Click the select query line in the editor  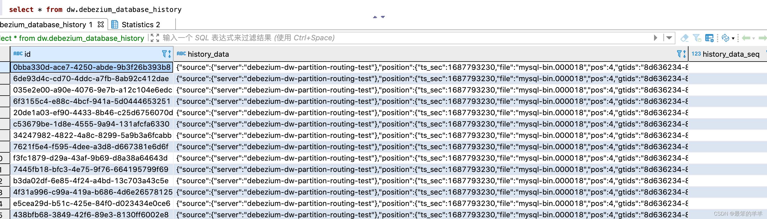(95, 9)
